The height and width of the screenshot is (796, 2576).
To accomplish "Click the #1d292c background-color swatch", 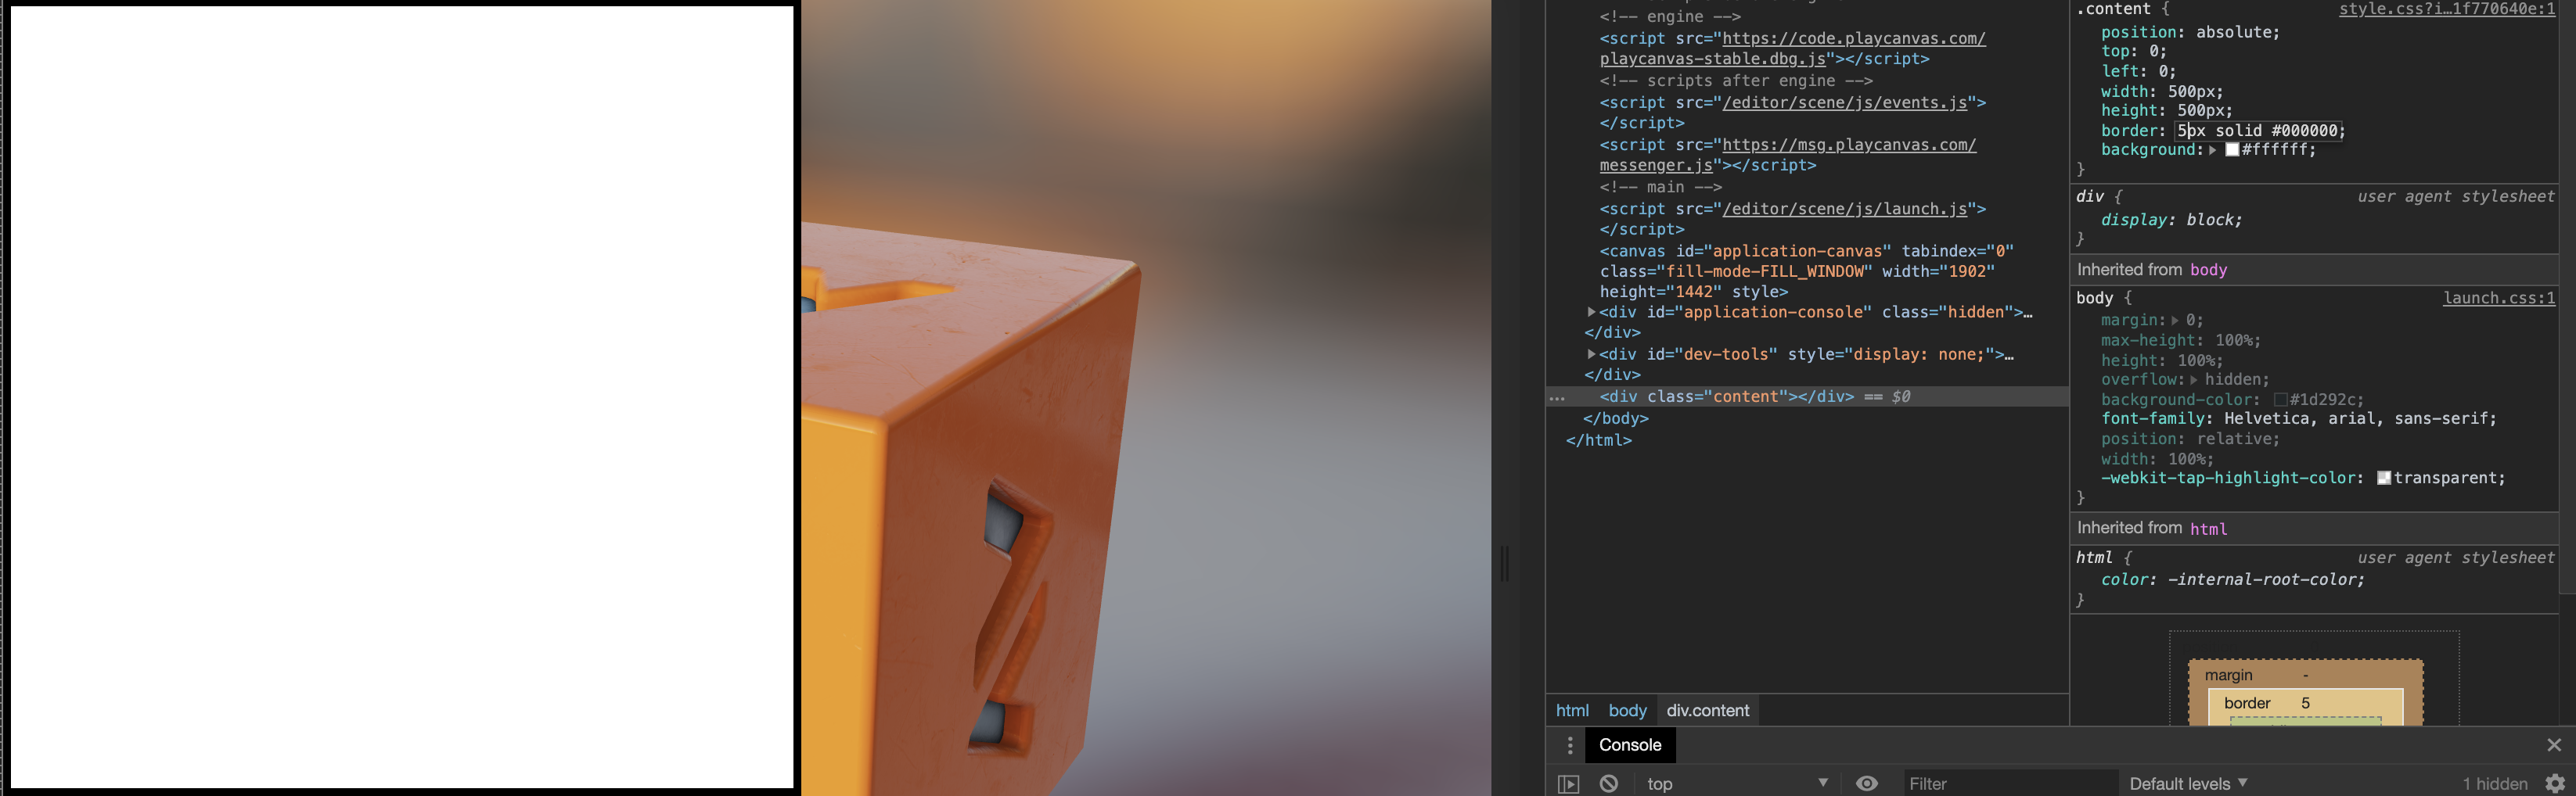I will click(2280, 400).
